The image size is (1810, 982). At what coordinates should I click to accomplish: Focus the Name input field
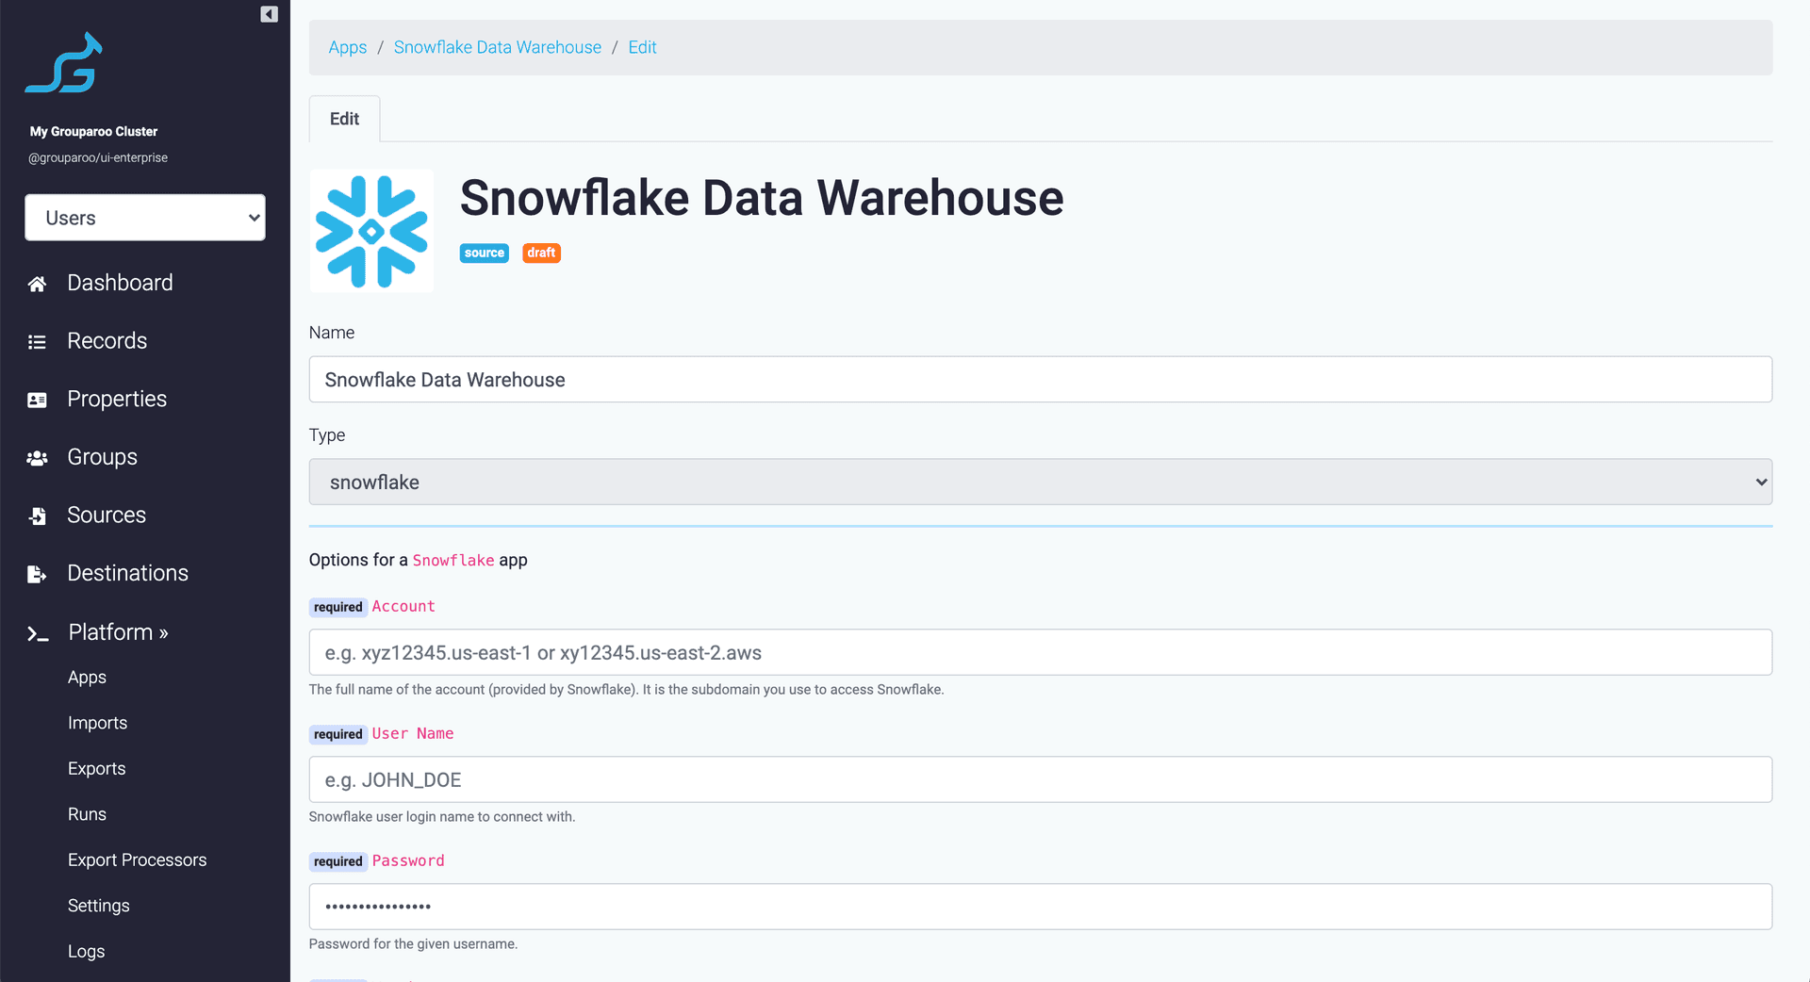pyautogui.click(x=1041, y=379)
